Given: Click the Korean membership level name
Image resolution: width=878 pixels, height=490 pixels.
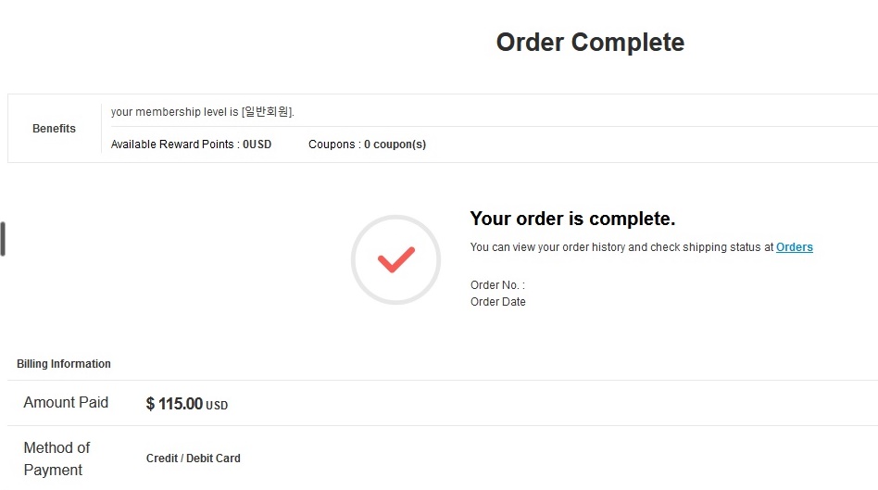Looking at the screenshot, I should pos(267,111).
